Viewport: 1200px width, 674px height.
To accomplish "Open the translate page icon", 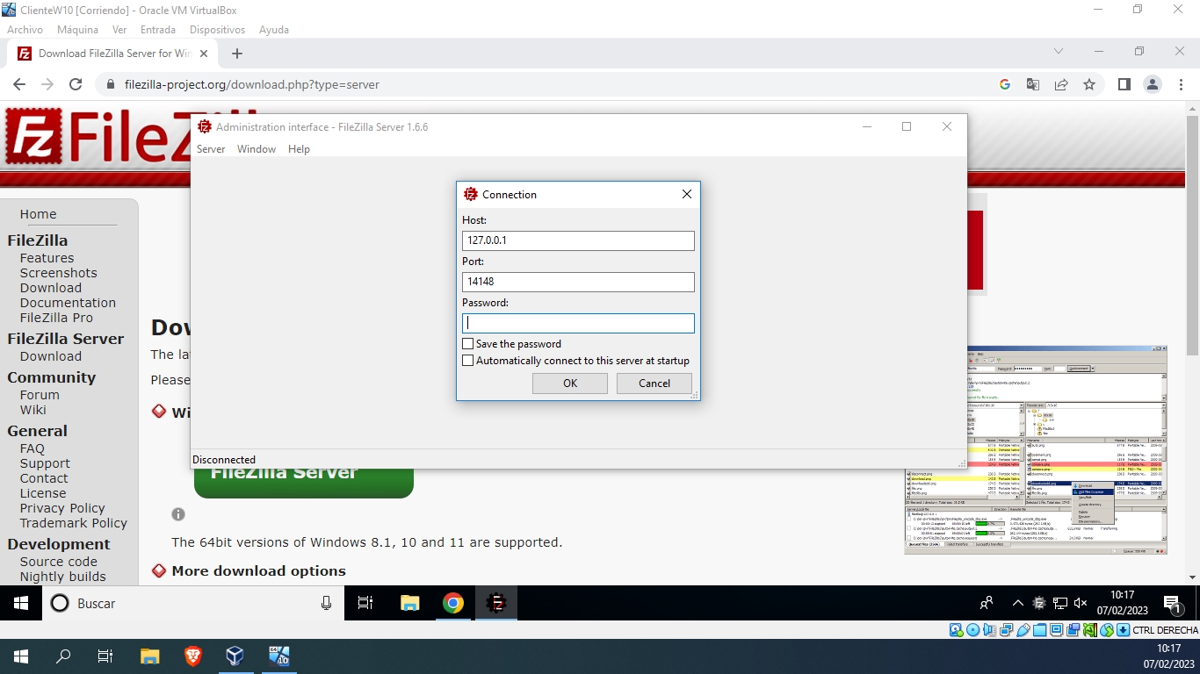I will (x=1033, y=84).
